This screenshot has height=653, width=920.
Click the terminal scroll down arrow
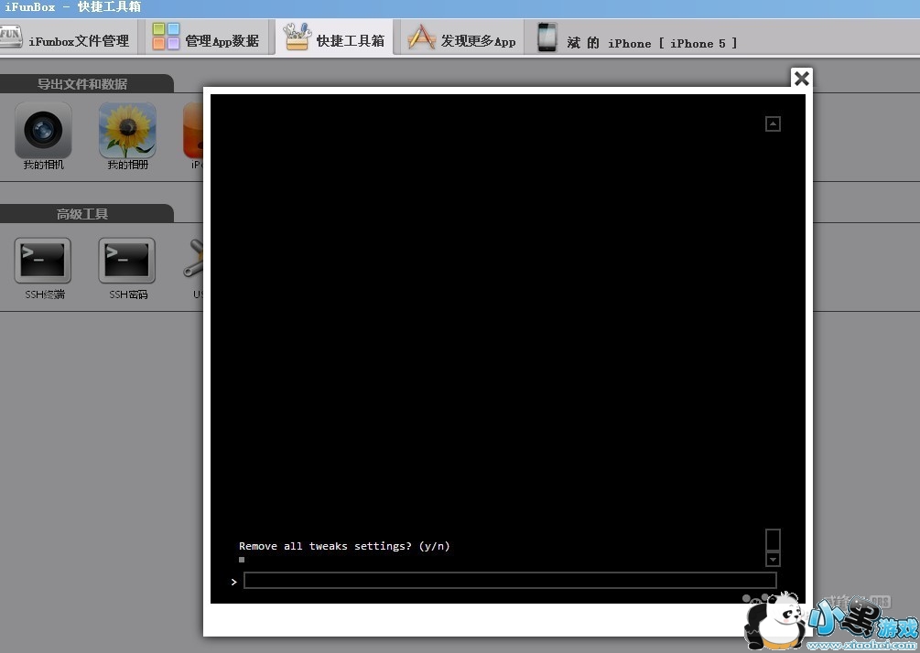773,559
